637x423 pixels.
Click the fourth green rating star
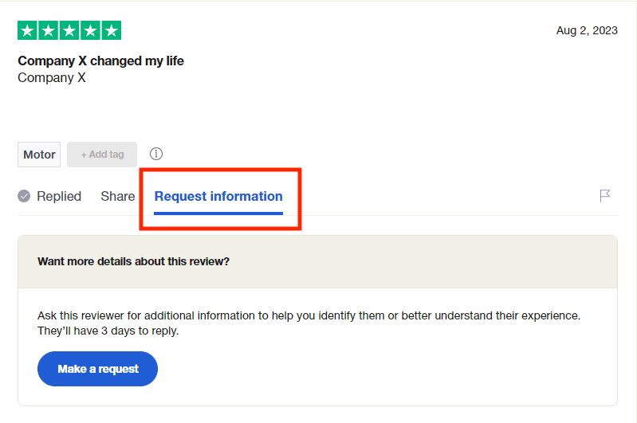90,31
